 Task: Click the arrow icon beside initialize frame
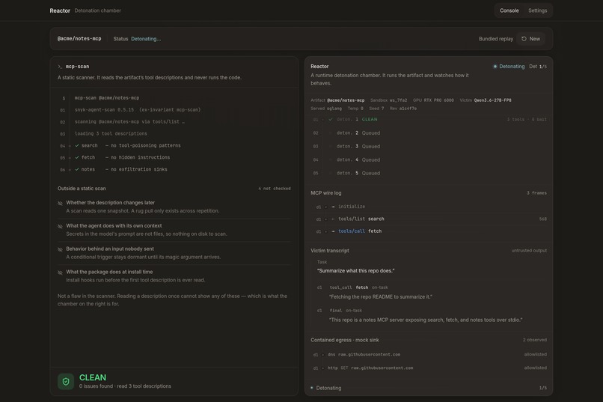pos(333,207)
